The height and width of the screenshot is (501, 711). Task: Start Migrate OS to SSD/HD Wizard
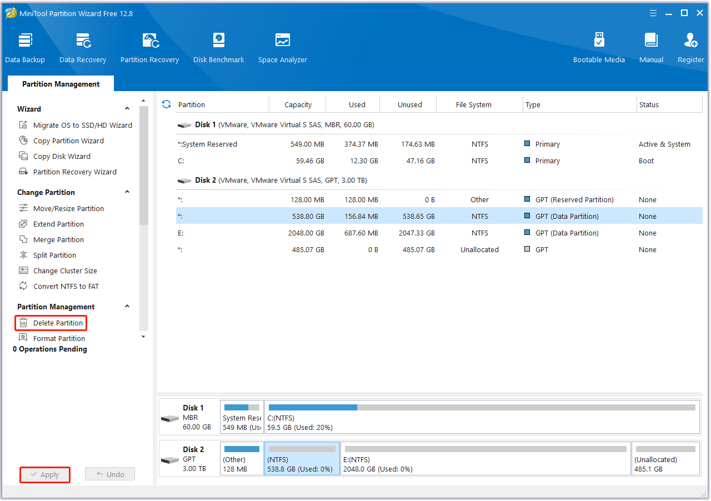pos(76,125)
